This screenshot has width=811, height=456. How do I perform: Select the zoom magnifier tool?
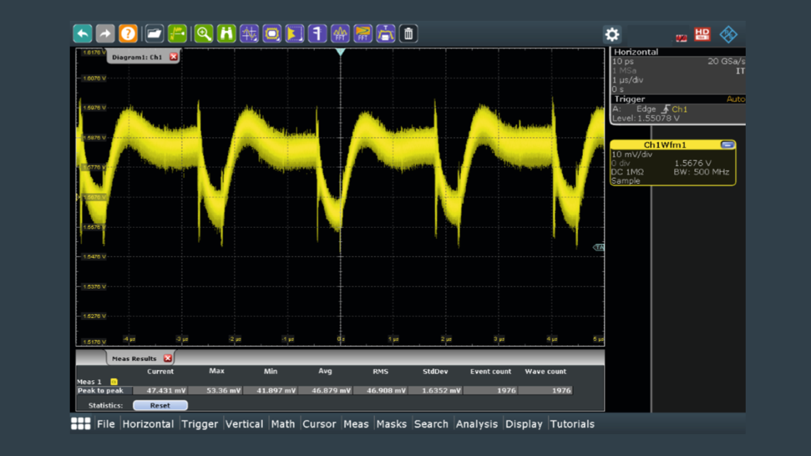click(203, 34)
